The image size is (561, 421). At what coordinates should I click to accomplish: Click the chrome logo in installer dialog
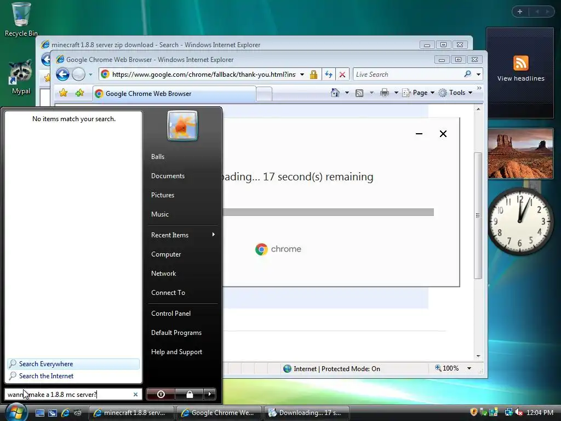pyautogui.click(x=278, y=249)
